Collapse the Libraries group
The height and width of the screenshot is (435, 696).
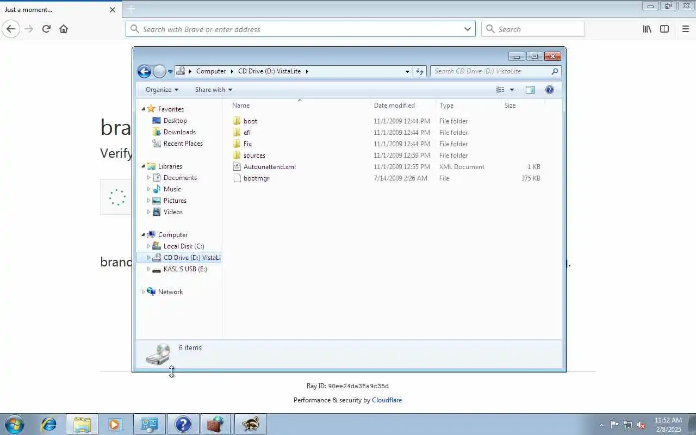(x=144, y=166)
